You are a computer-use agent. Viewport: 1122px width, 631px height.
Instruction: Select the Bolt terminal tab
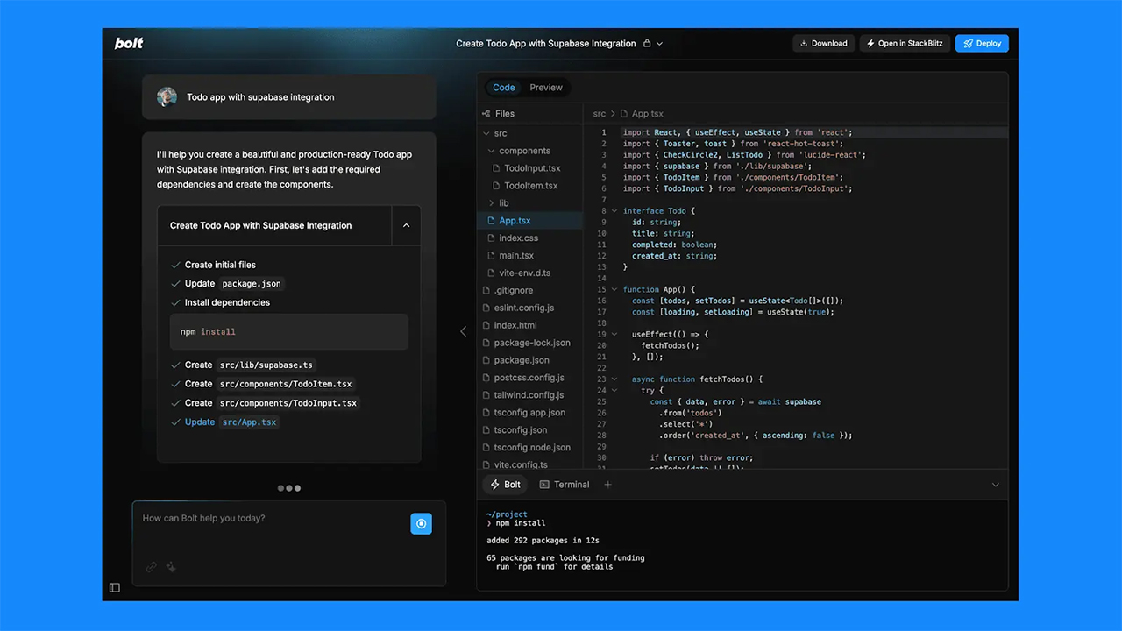(x=505, y=485)
